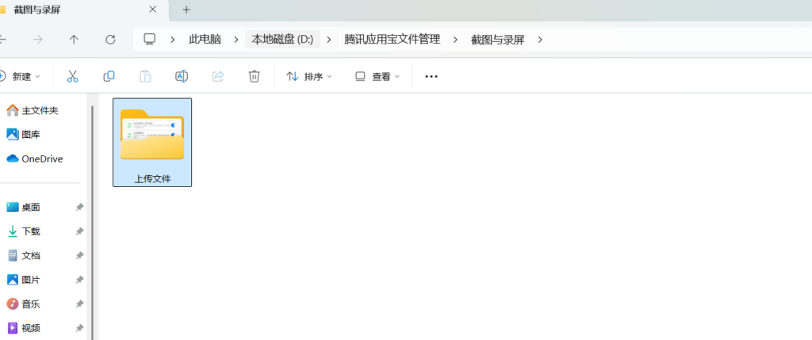Open new tab with plus button
The height and width of the screenshot is (340, 812).
click(x=186, y=10)
